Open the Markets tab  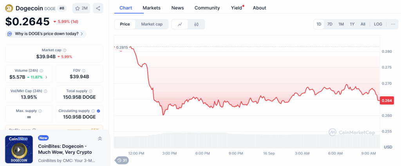tap(152, 8)
